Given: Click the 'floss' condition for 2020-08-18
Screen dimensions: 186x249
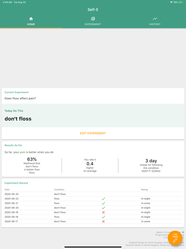Looking at the screenshot, I should pos(57,217).
